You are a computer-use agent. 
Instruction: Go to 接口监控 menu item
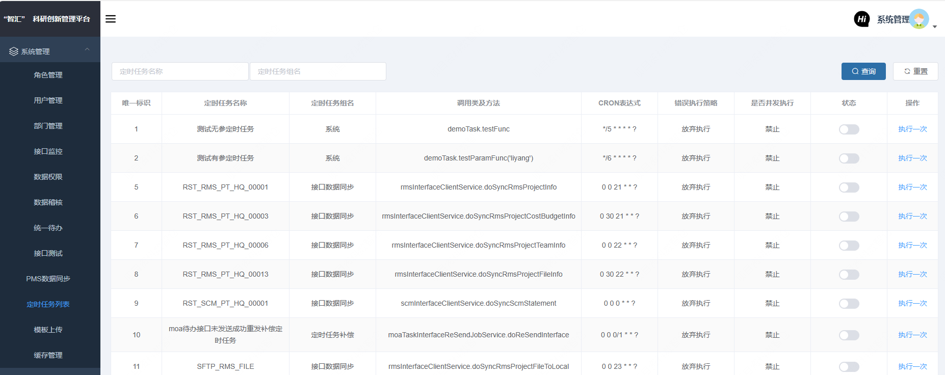click(48, 151)
